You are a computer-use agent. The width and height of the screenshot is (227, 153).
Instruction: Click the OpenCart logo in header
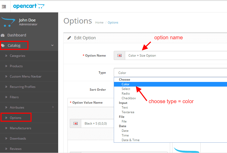[x=29, y=6]
